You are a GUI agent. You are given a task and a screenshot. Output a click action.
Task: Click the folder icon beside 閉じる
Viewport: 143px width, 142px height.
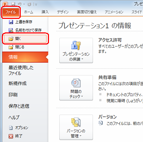tap(11, 47)
